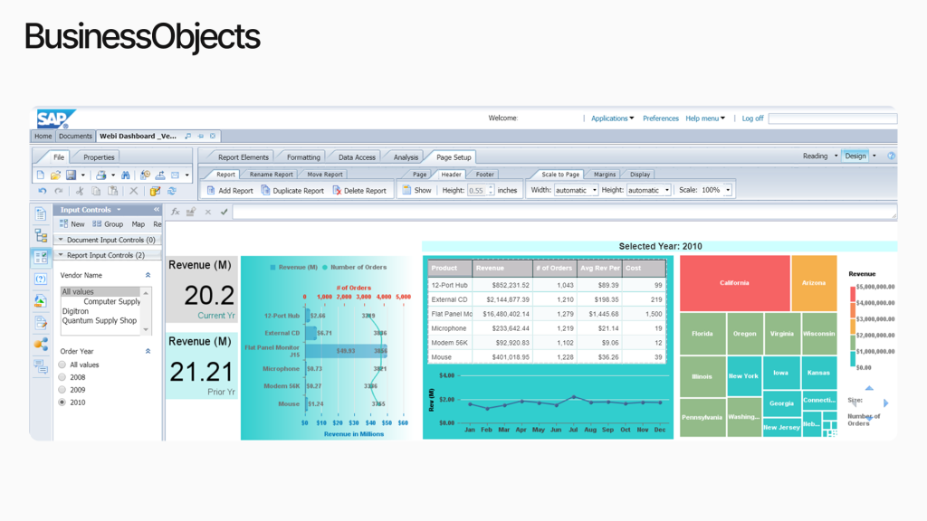Click the Duplicate Report button
This screenshot has height=521, width=927.
[292, 191]
